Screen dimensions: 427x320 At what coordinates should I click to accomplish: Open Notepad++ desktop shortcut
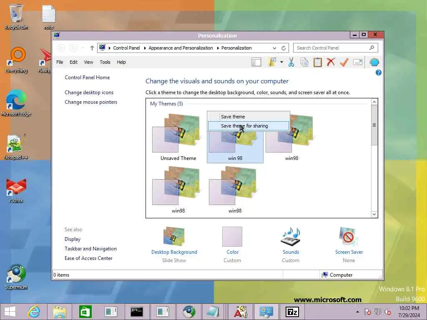coord(16,146)
